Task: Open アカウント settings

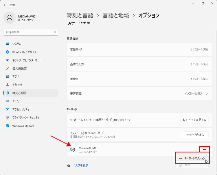Action: click(x=31, y=85)
